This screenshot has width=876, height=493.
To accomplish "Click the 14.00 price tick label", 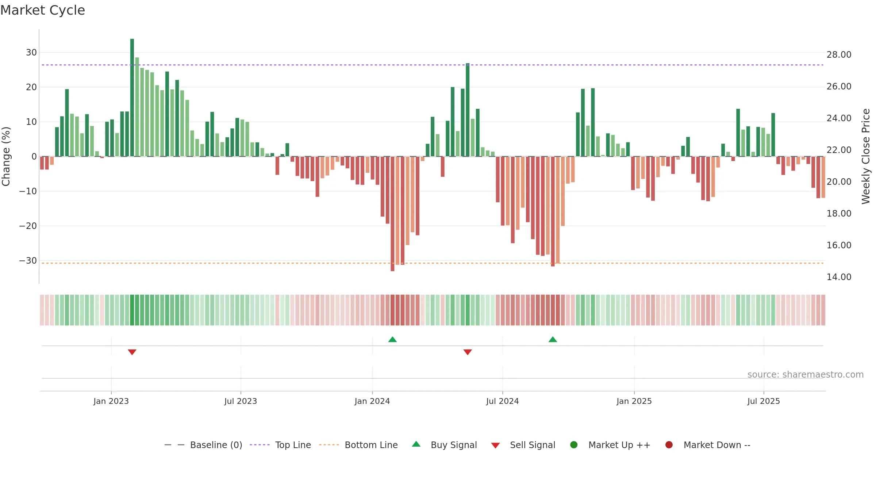I will pyautogui.click(x=839, y=277).
